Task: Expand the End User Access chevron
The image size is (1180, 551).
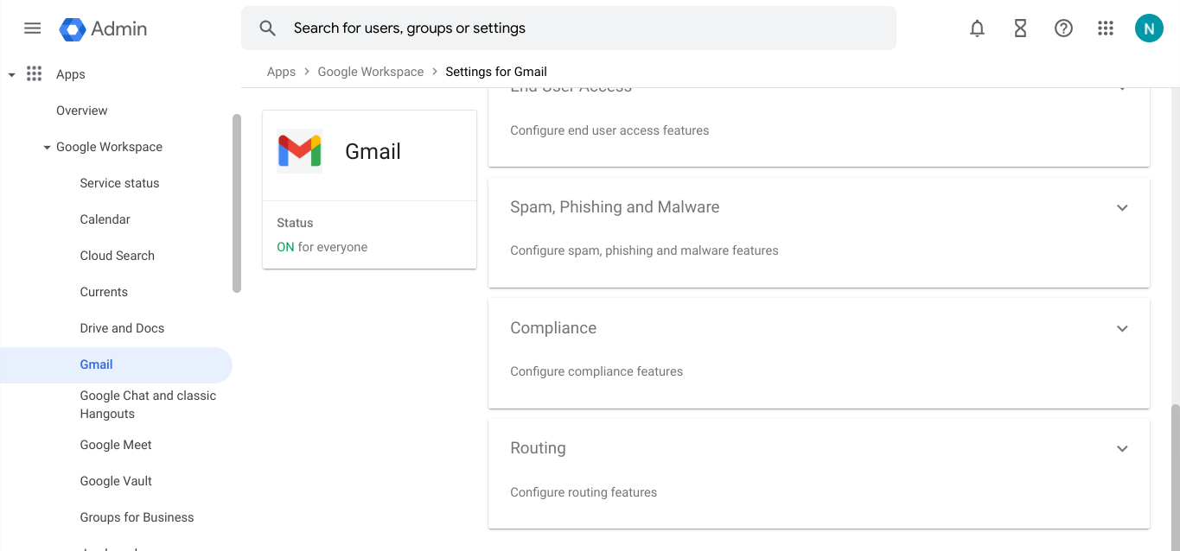Action: click(x=1122, y=89)
